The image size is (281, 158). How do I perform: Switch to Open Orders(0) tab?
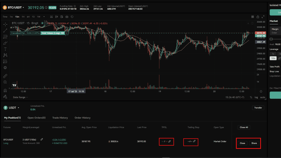coord(36,118)
